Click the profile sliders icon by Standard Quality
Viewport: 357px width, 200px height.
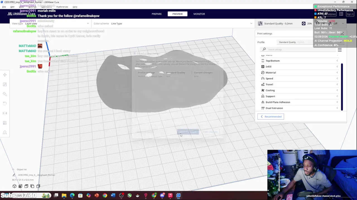pos(260,24)
